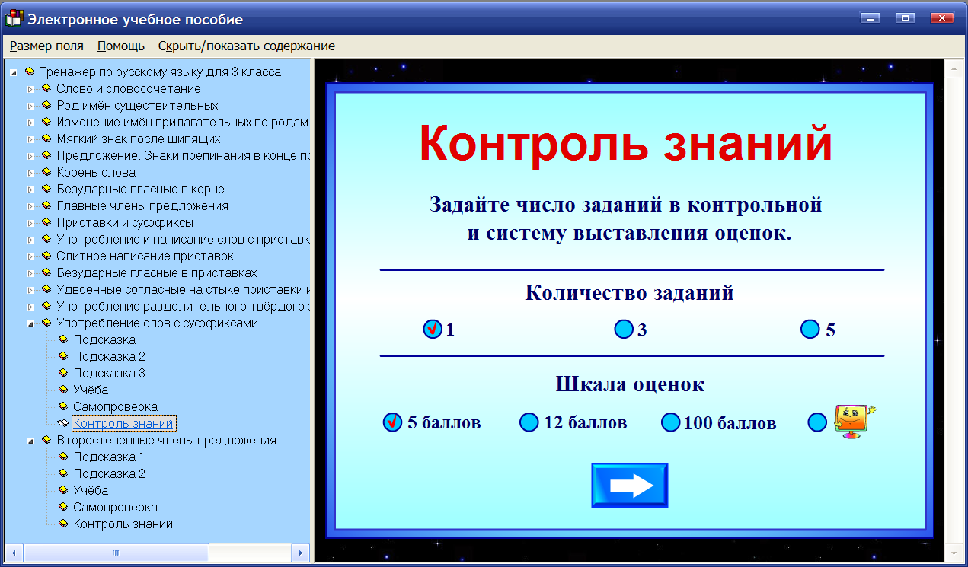Viewport: 968px width, 567px height.
Task: Select the 100 баллов grading scale
Action: point(670,422)
